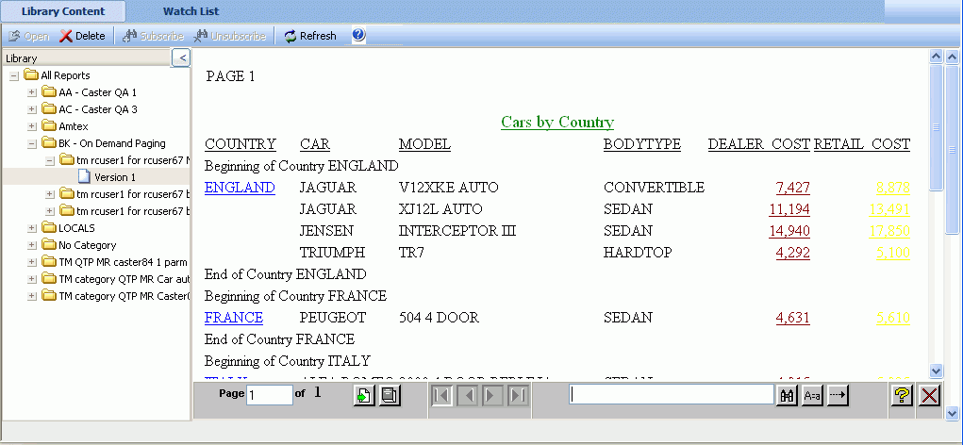Viewport: 963px width, 445px height.
Task: Open viewer help yellow question icon
Action: pos(902,396)
